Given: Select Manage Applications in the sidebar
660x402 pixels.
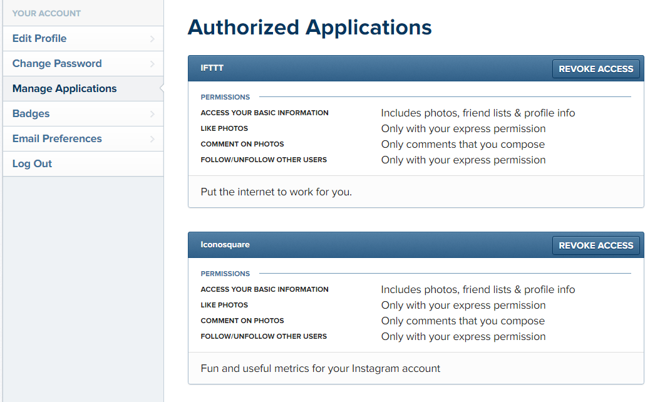Looking at the screenshot, I should click(83, 89).
